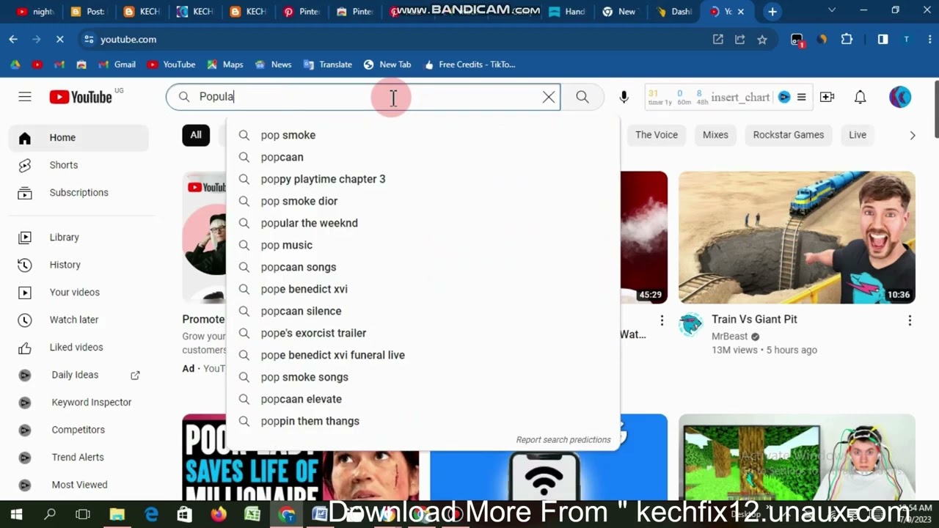Stop loading the page with the X

pyautogui.click(x=60, y=40)
